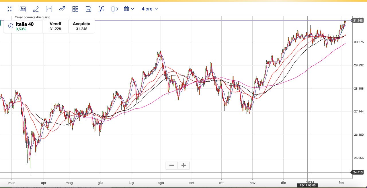
Task: Zoom in the chart with plus button
Action: (184, 165)
